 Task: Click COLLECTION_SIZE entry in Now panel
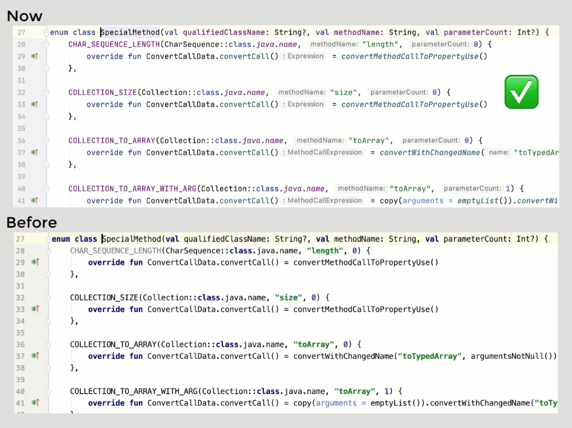pyautogui.click(x=103, y=93)
